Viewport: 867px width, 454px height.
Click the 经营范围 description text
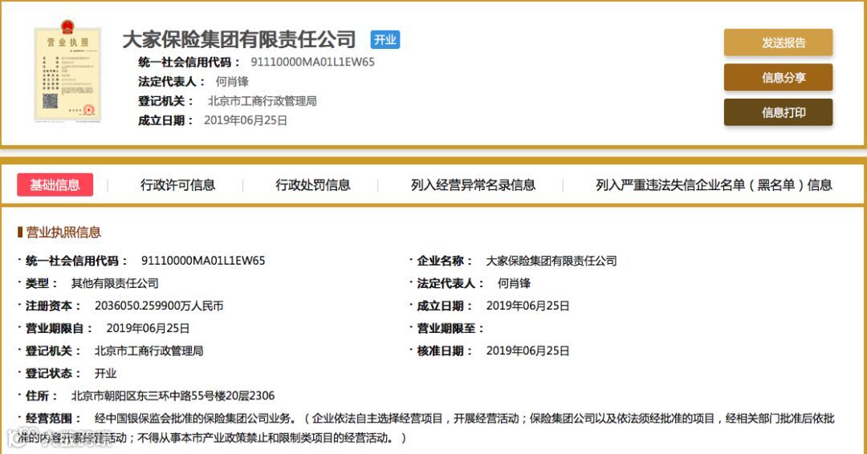coord(425,428)
